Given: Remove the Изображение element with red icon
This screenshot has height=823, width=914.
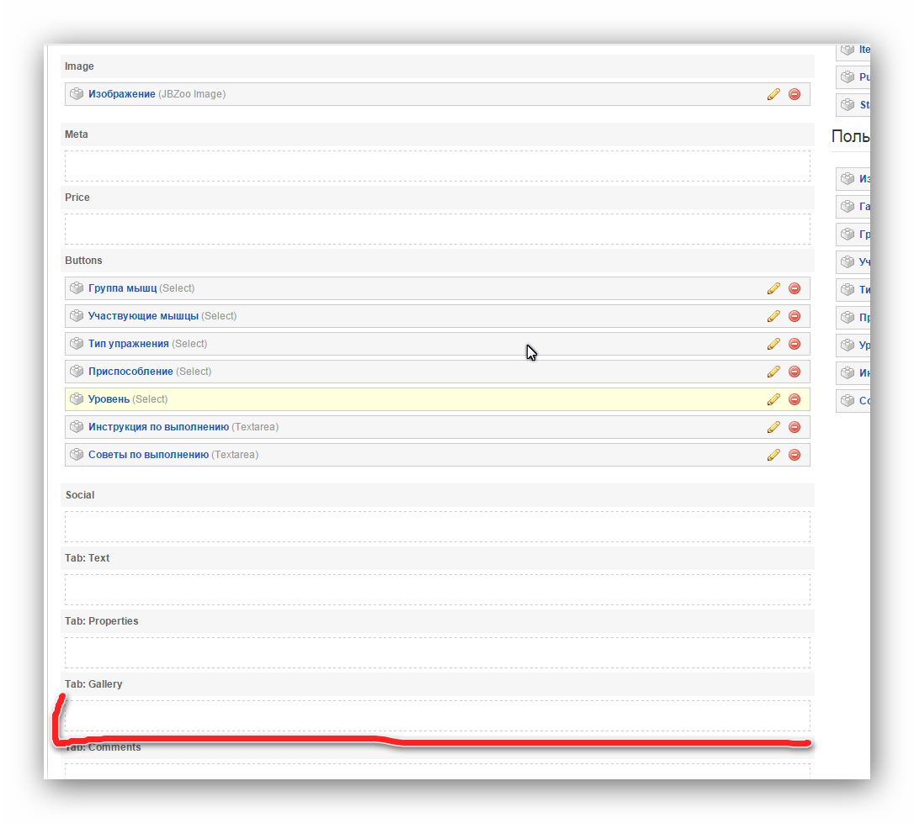Looking at the screenshot, I should click(x=794, y=94).
